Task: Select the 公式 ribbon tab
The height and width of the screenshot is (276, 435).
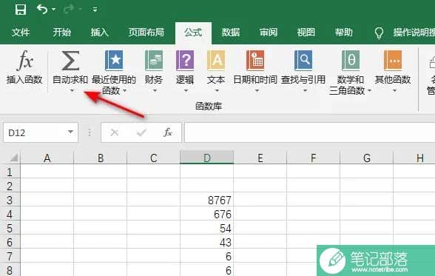Action: [193, 33]
